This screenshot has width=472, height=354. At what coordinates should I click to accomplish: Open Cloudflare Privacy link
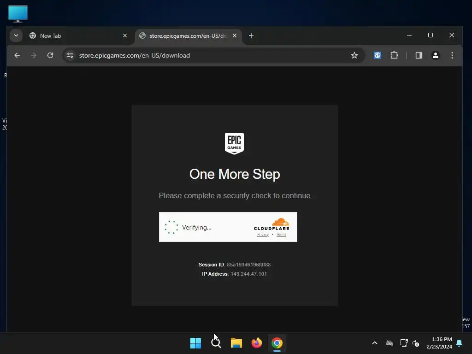tap(263, 235)
